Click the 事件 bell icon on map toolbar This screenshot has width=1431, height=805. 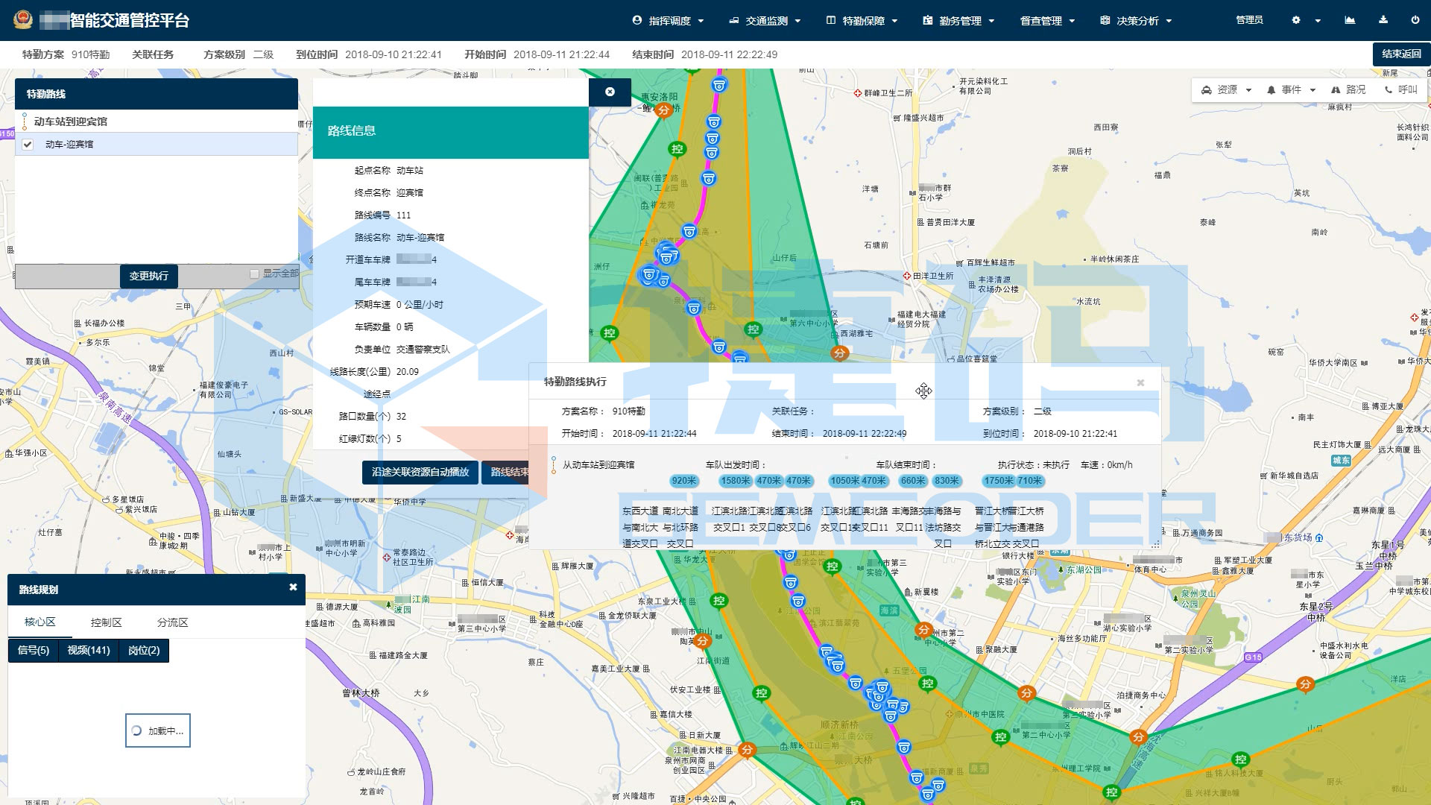pos(1272,90)
